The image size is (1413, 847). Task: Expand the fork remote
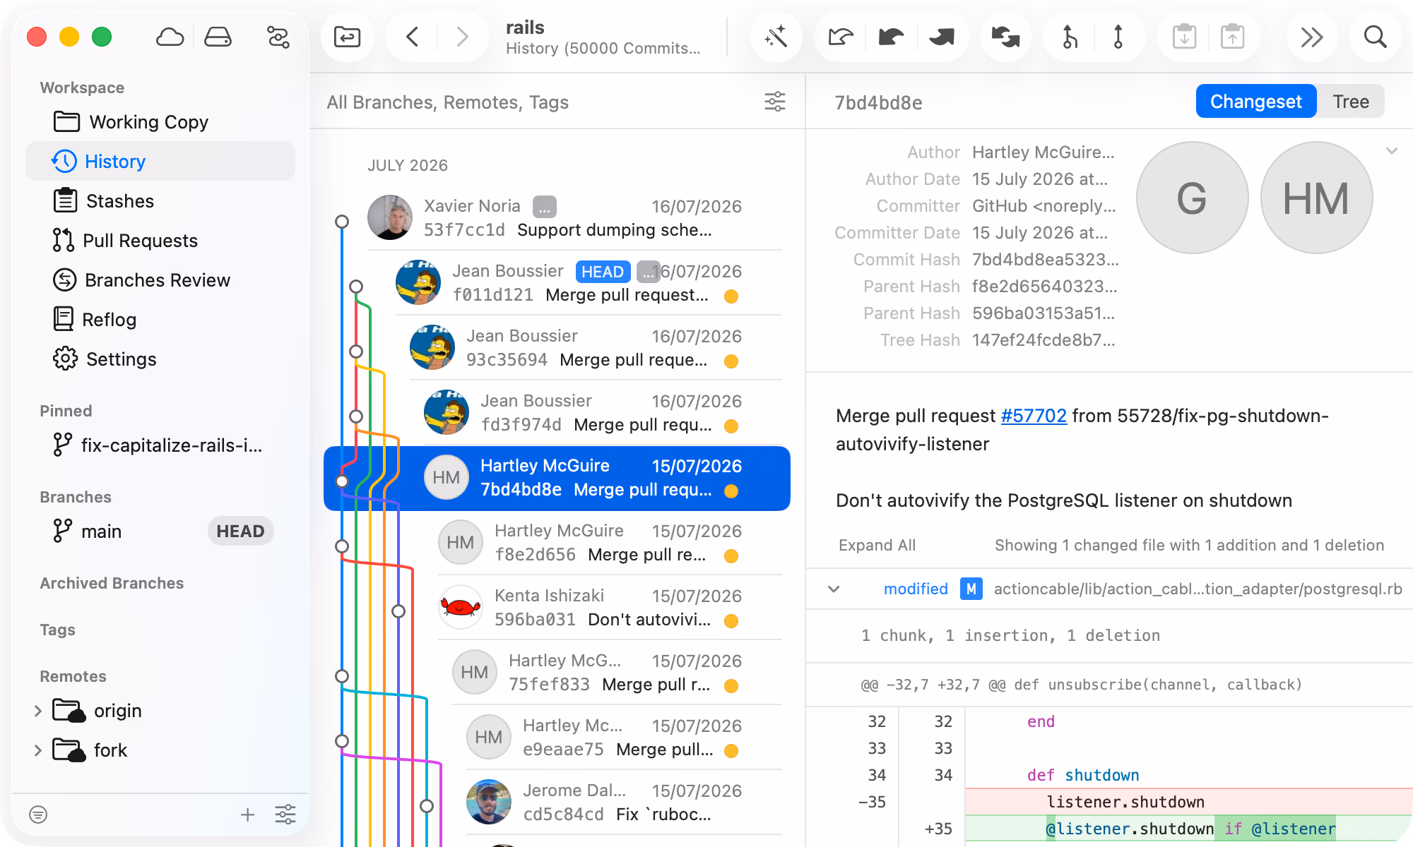(x=38, y=750)
